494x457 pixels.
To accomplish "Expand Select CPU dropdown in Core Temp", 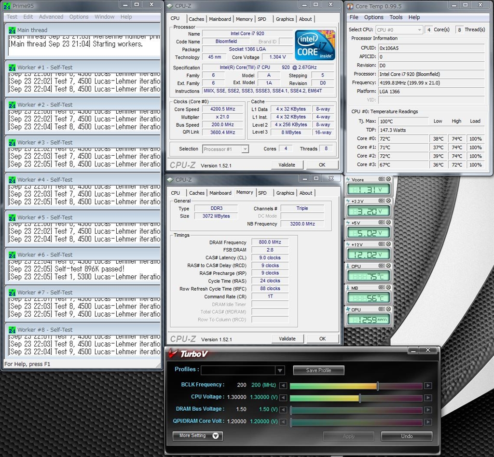I will tap(418, 30).
